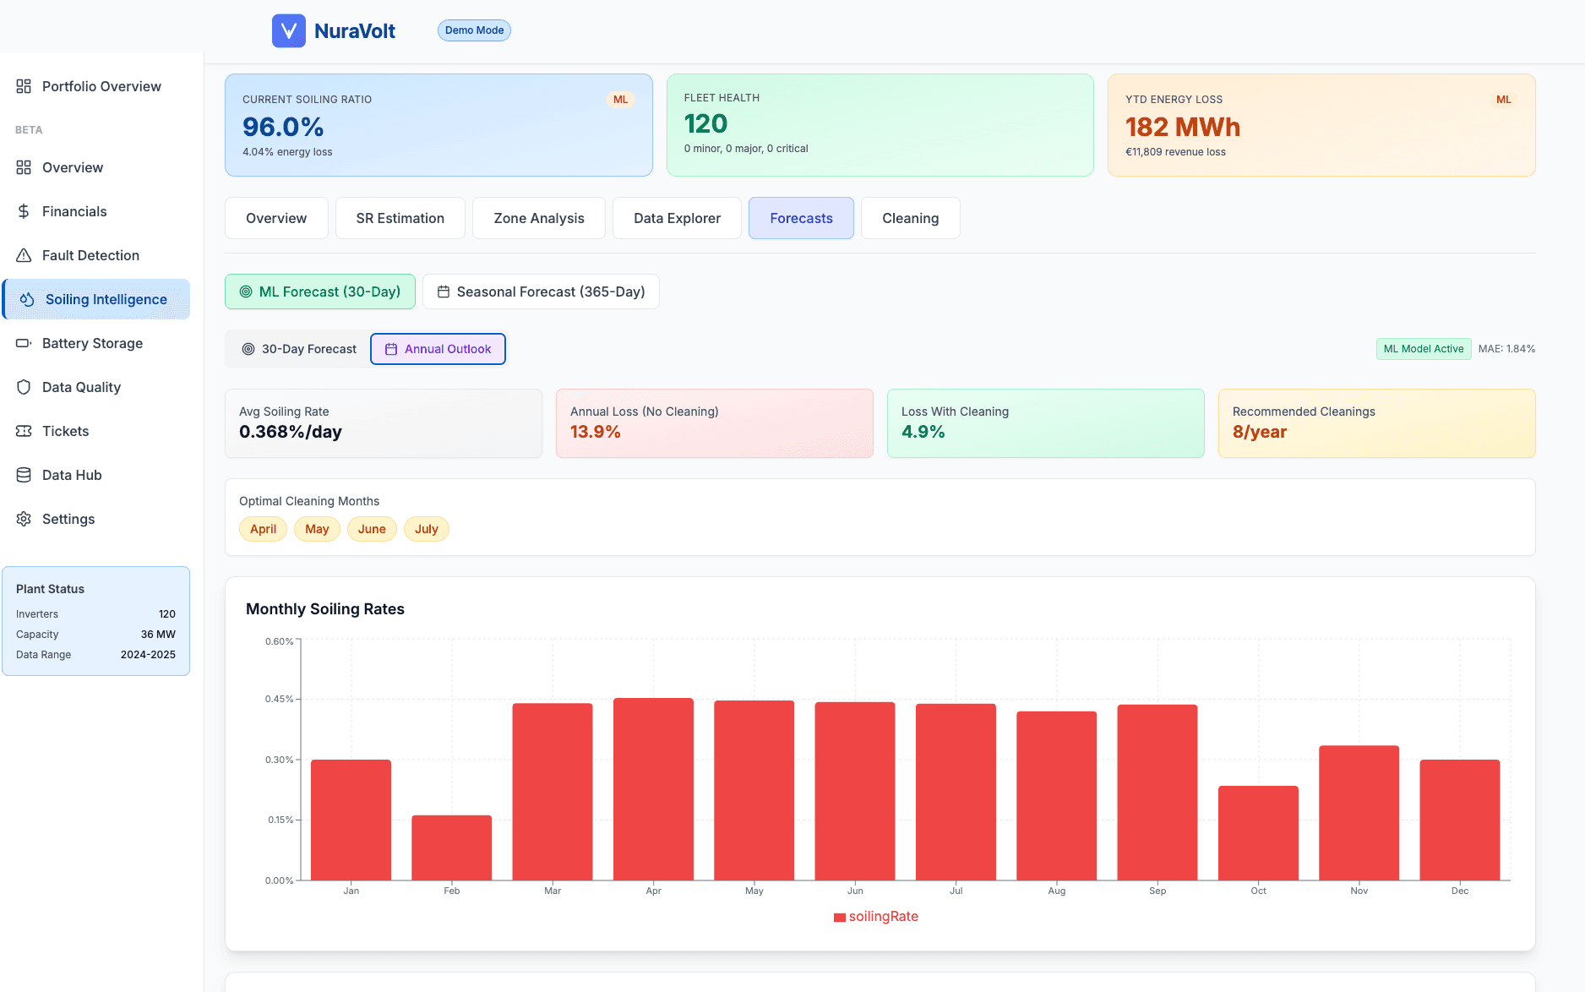Select Seasonal Forecast (365-Day)
This screenshot has height=992, width=1585.
pyautogui.click(x=541, y=292)
